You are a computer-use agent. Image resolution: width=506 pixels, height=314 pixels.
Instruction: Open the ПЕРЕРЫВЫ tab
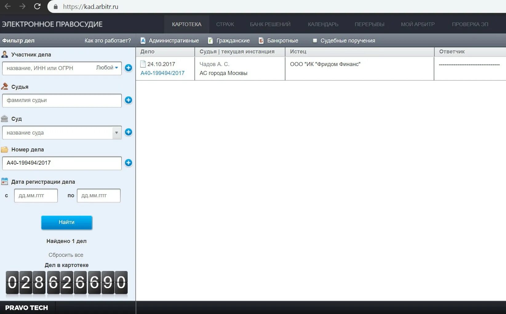coord(369,24)
